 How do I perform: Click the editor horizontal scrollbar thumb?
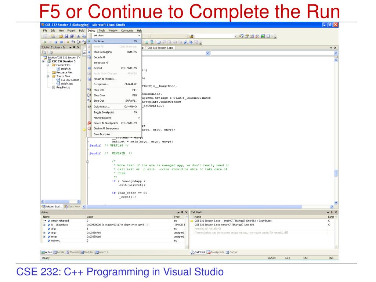[194, 207]
